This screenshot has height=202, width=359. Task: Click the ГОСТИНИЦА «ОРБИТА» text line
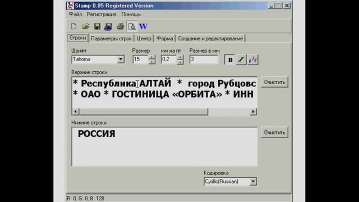pos(167,94)
